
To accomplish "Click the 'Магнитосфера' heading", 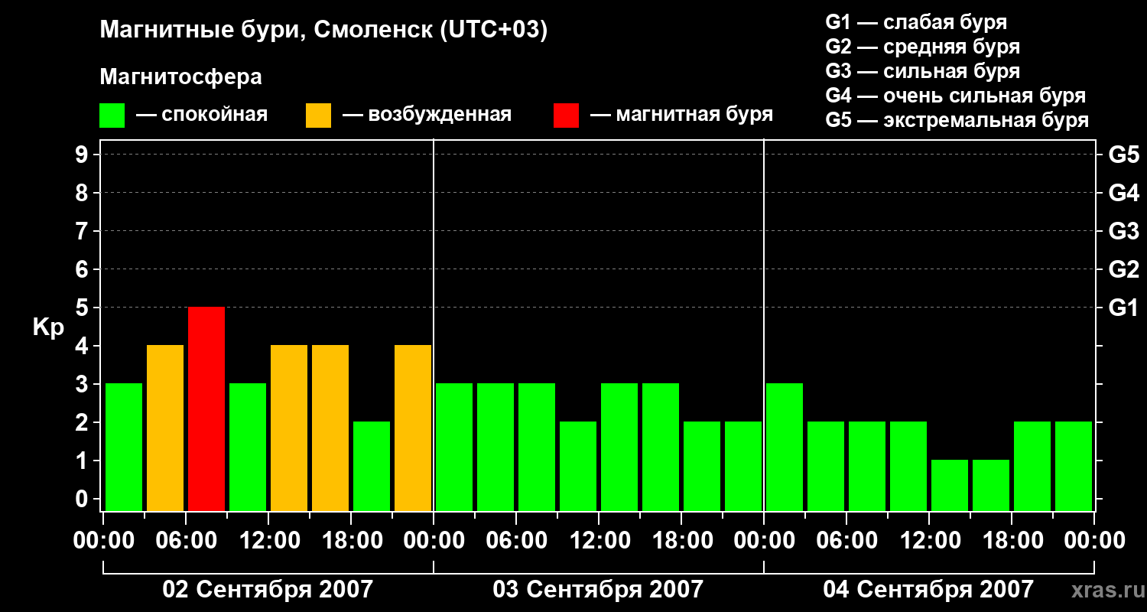I will coord(180,77).
